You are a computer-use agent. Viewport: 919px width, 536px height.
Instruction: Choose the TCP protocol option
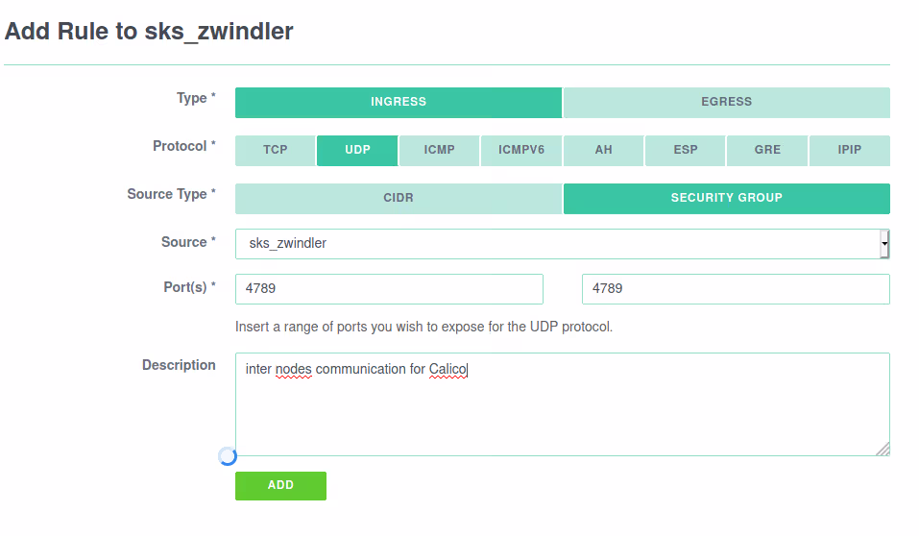(276, 150)
